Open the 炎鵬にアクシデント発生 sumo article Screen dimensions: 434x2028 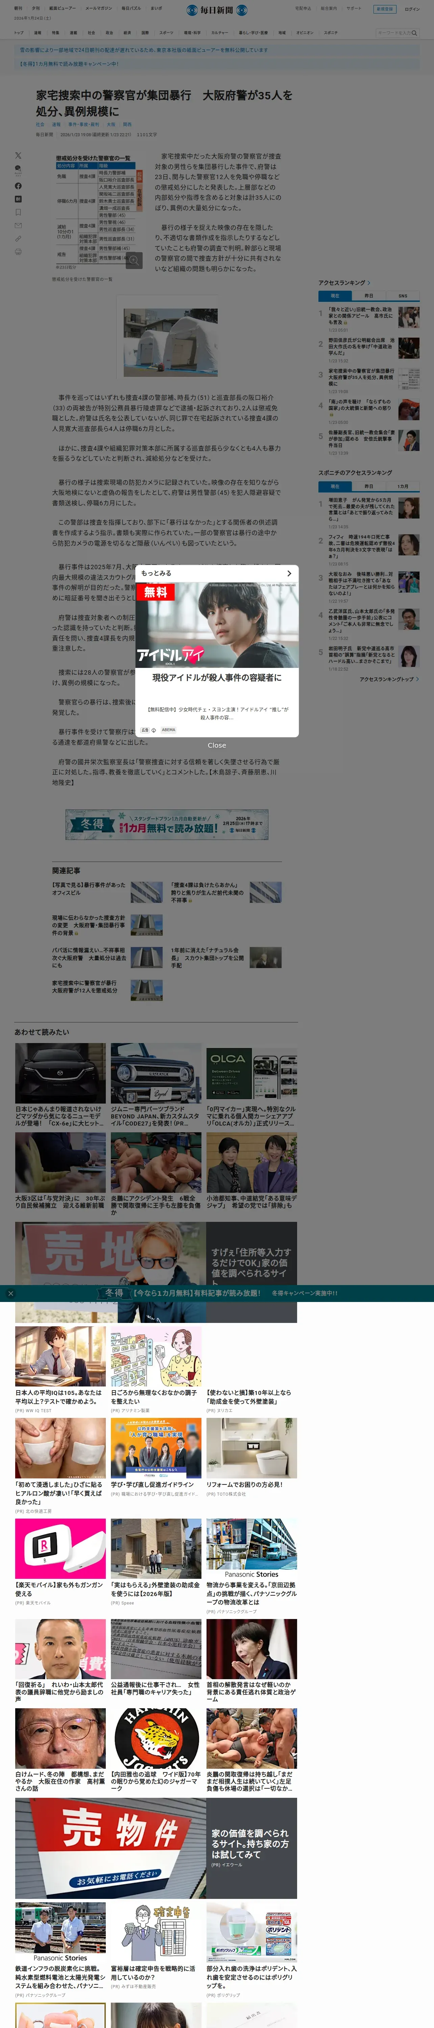pos(156,1174)
